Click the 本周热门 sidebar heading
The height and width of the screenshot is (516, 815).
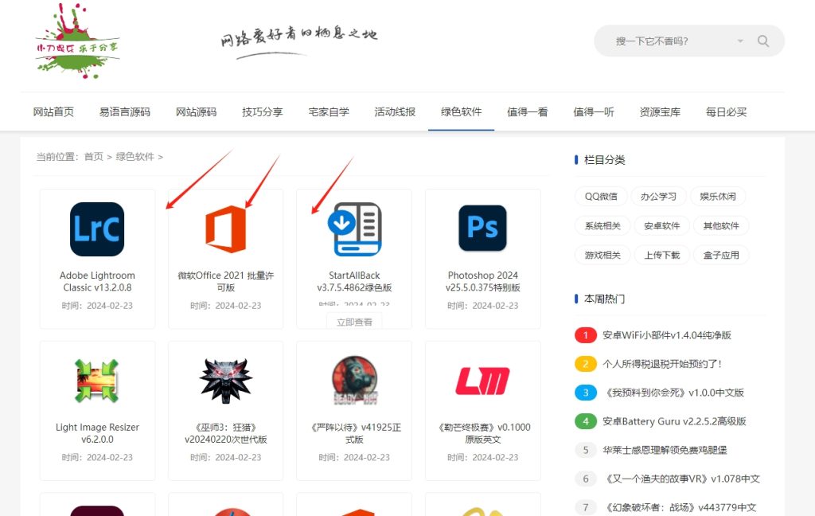(x=605, y=299)
